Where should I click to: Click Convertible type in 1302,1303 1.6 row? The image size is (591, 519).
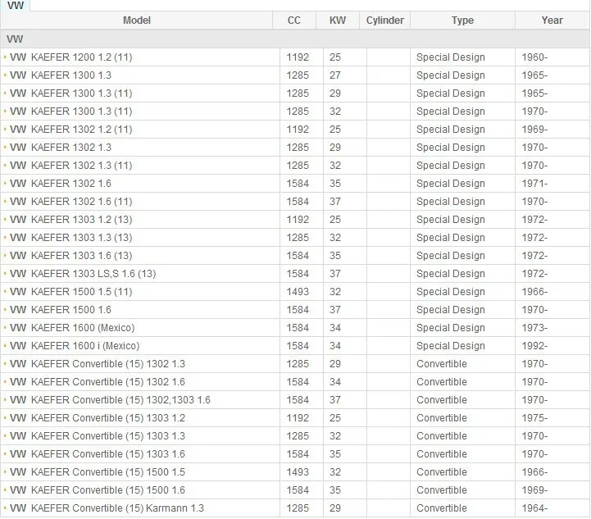point(441,400)
